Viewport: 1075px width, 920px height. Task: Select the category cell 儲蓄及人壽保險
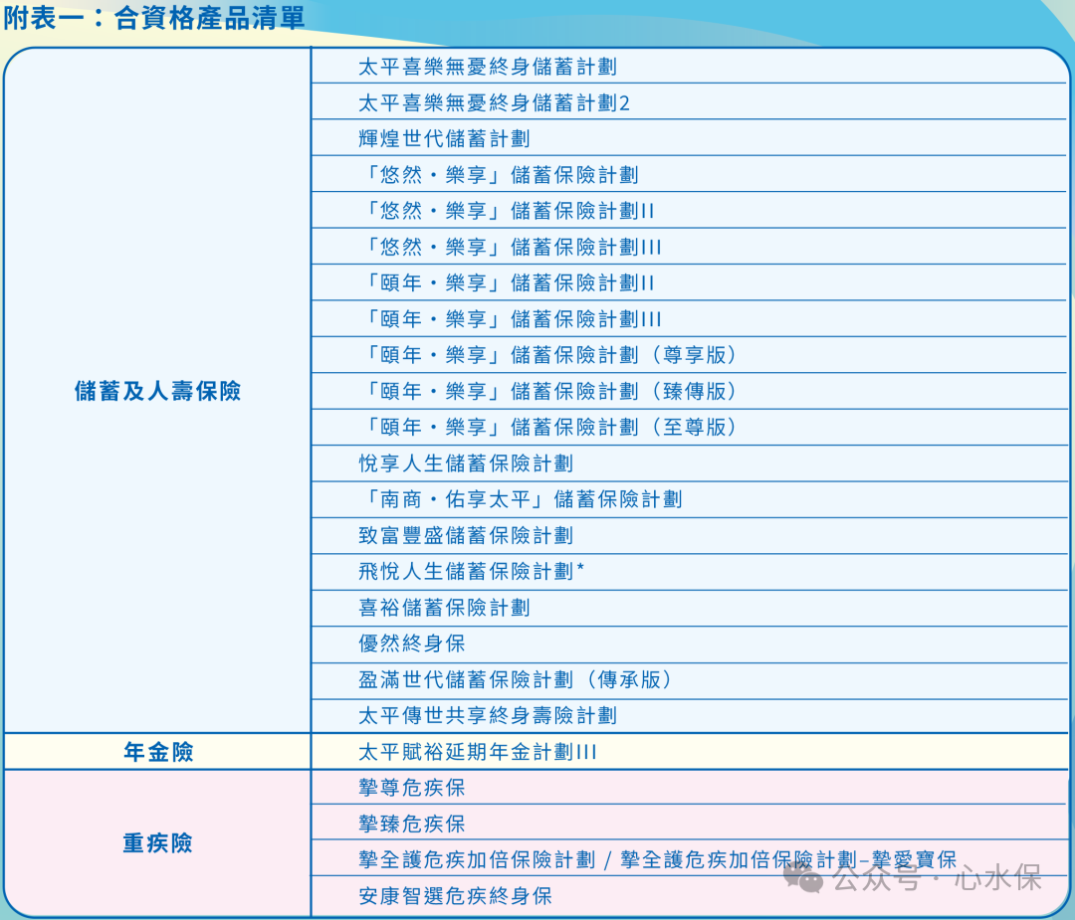(x=157, y=391)
